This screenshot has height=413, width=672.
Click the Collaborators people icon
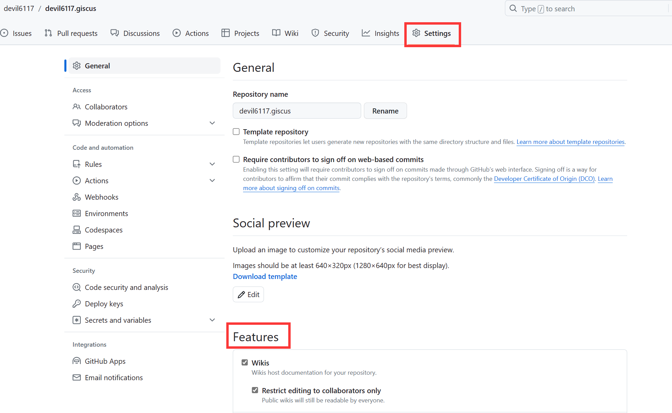click(x=77, y=107)
